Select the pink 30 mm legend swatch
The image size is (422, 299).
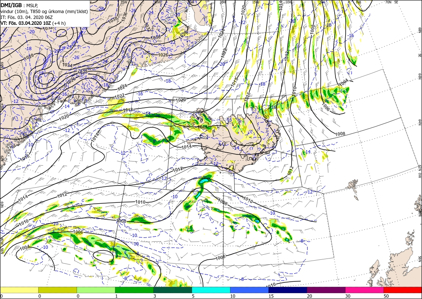pyautogui.click(x=365, y=290)
